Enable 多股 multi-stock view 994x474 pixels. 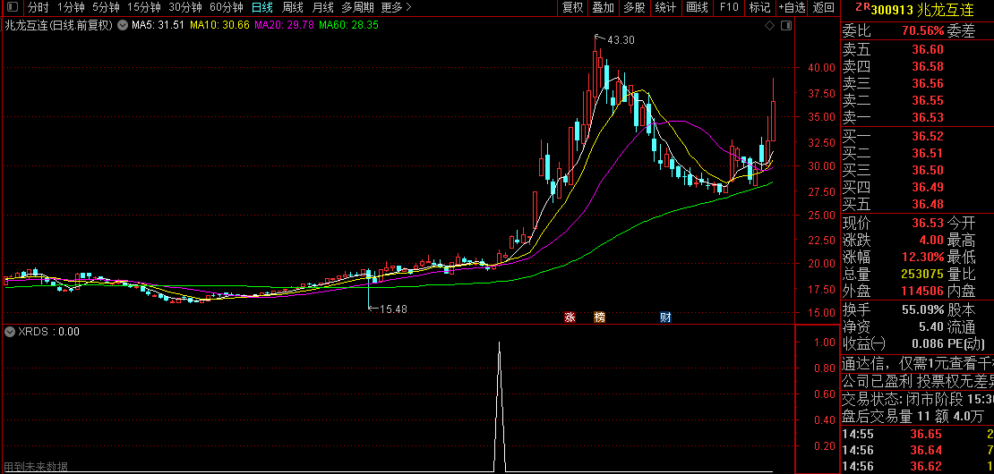pos(634,7)
